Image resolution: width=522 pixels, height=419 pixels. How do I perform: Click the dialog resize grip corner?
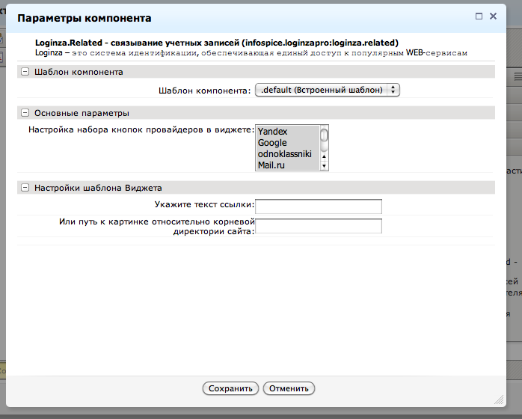pos(499,400)
